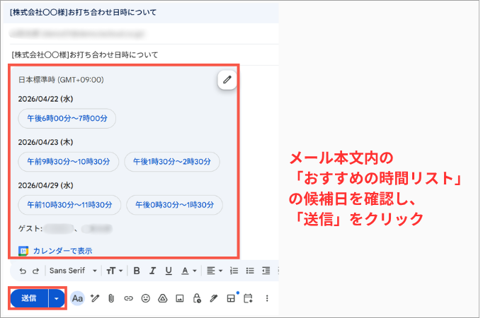Click the compose window title bar text
483x318 pixels.
tap(83, 12)
